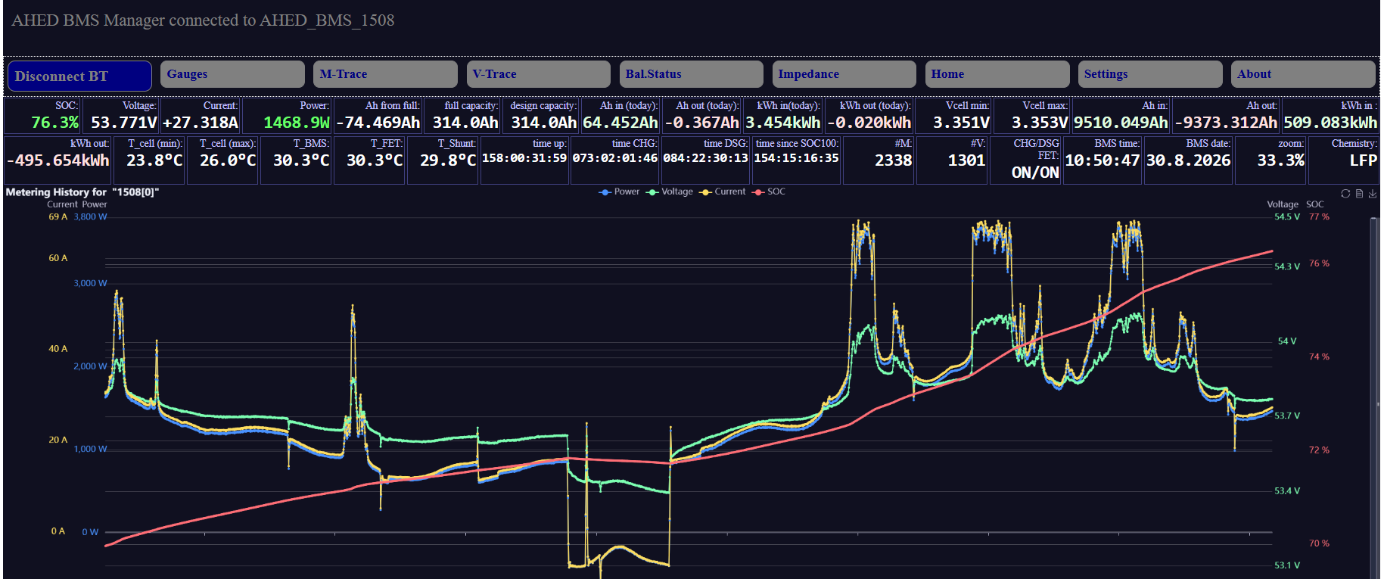
Task: Hide the Voltage series in legend
Action: [x=670, y=191]
